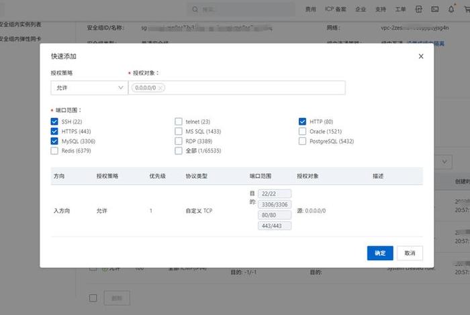Open the 企业 top menu
Image resolution: width=470 pixels, height=315 pixels.
(361, 9)
